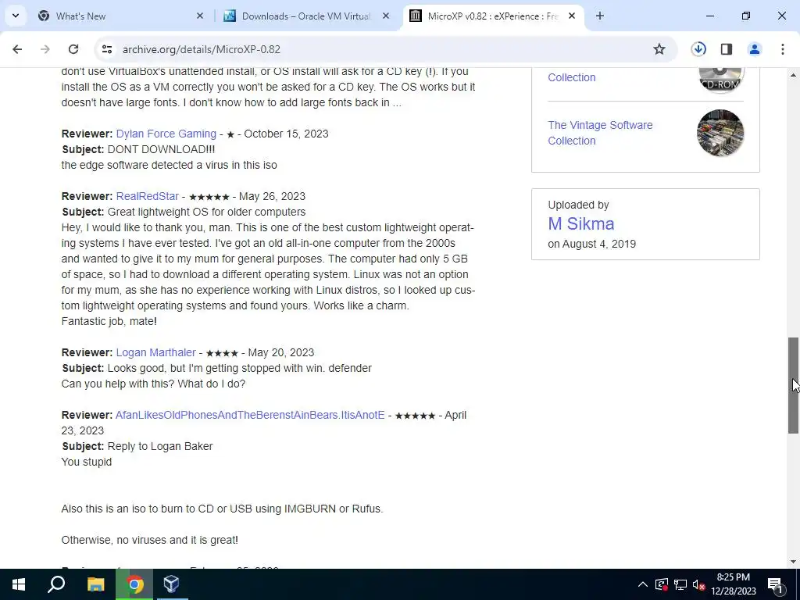Open reviewer RealRedStar profile

pos(148,196)
